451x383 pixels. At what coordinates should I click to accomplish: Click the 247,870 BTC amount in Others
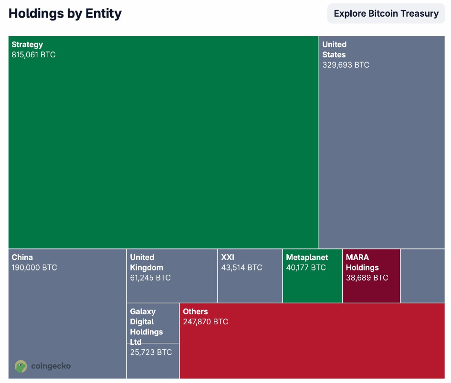(205, 322)
